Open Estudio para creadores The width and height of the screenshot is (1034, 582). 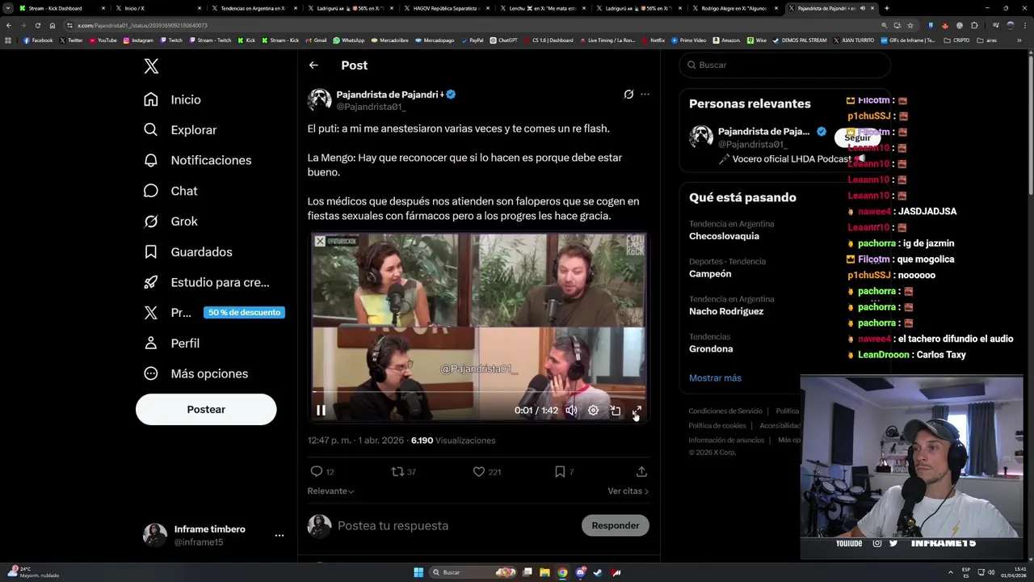[207, 282]
